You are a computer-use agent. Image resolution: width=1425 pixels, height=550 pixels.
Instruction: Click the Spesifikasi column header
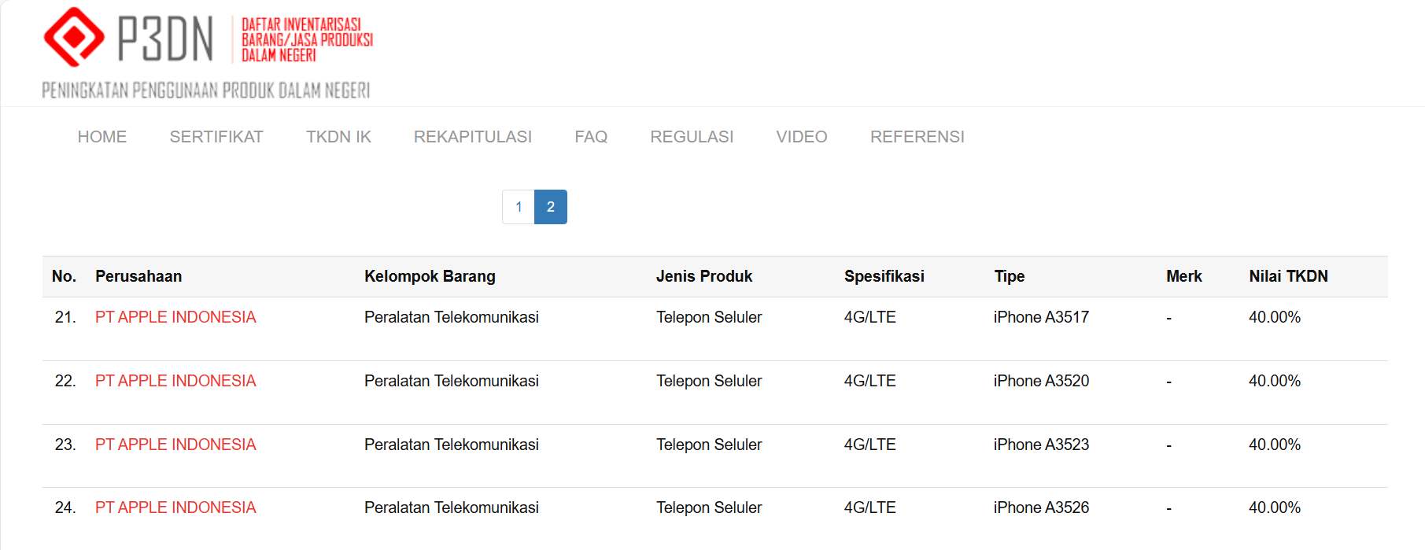[x=884, y=276]
